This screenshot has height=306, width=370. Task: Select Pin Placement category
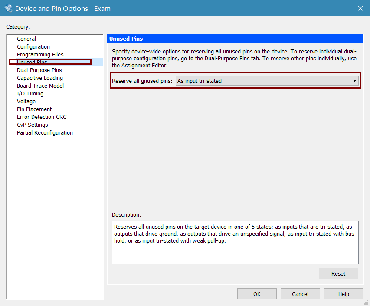click(x=34, y=109)
